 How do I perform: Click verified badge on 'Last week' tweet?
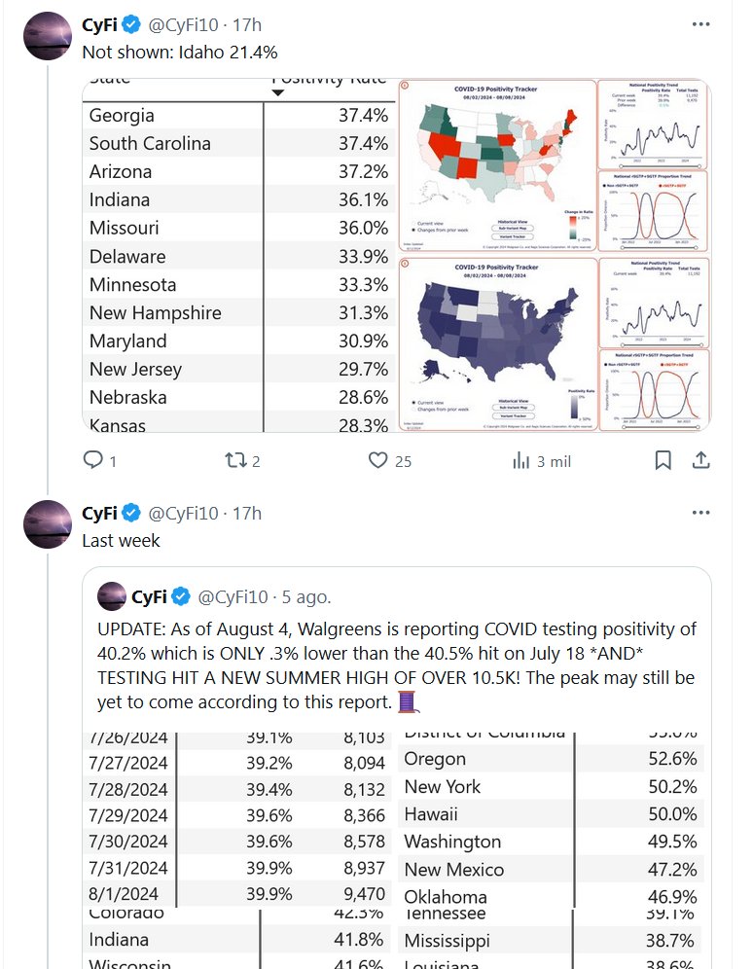(x=130, y=513)
